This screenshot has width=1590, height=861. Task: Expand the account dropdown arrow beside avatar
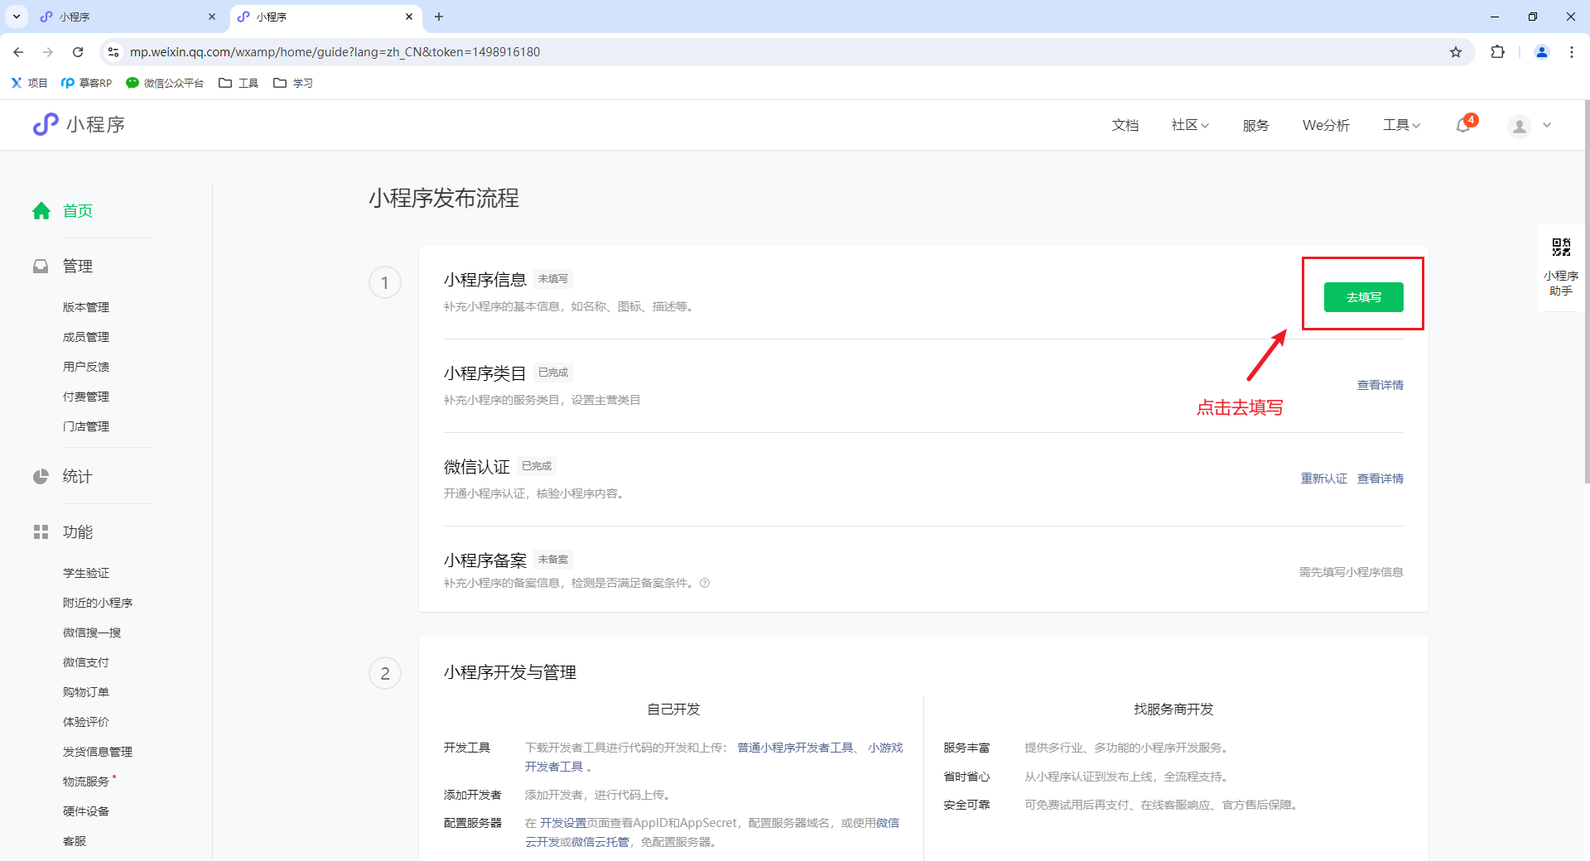click(1547, 126)
